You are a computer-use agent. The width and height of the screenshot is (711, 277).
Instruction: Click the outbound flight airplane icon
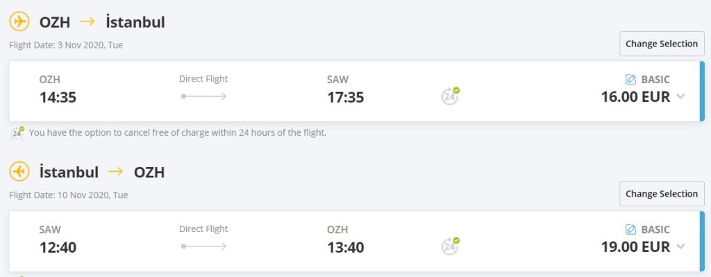pos(19,21)
